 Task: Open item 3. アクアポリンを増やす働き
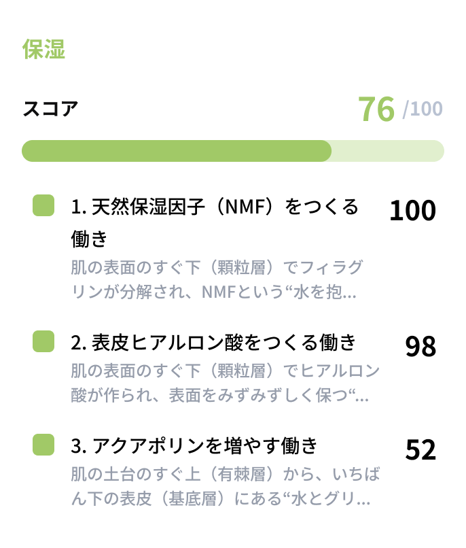coord(194,446)
